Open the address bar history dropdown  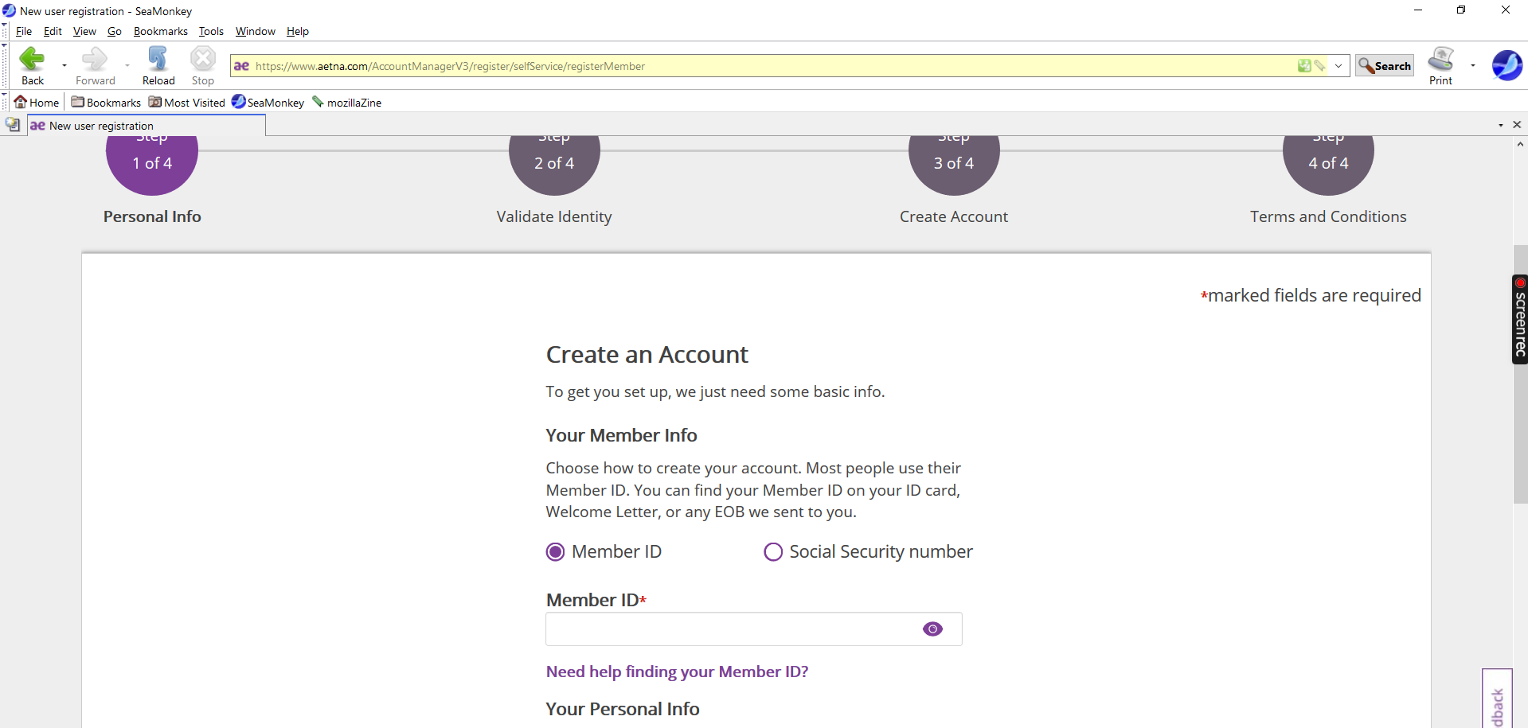click(x=1338, y=66)
